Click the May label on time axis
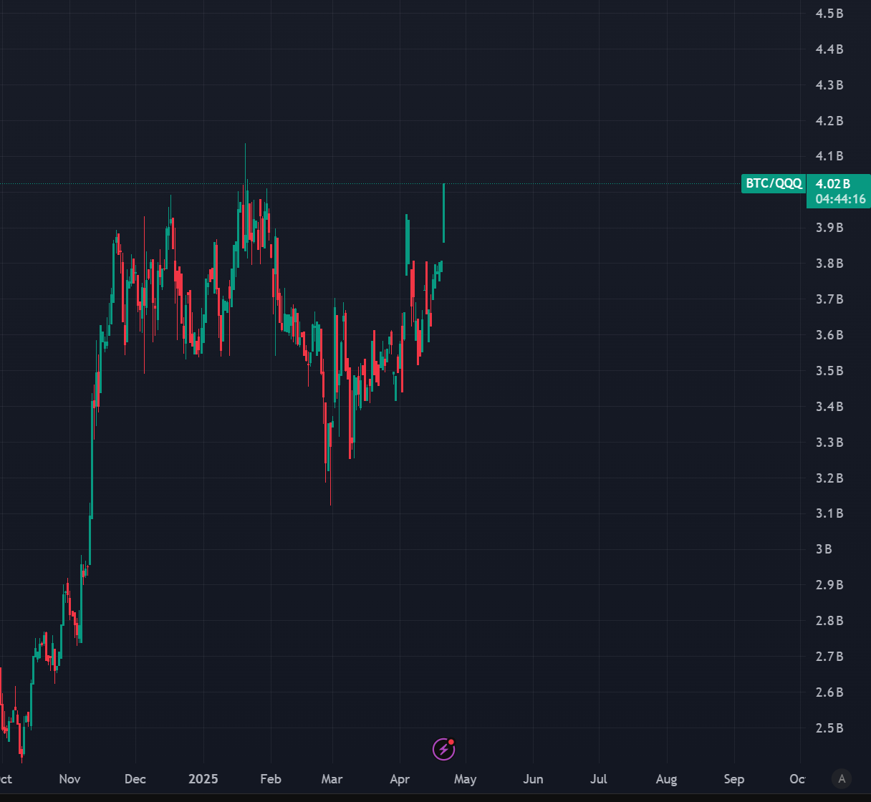 pos(465,778)
